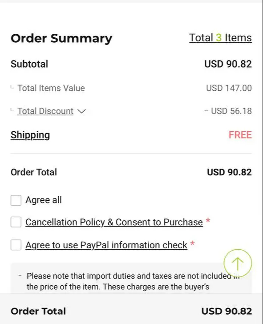Click the Subtotal label
This screenshot has height=324, width=263.
point(29,64)
